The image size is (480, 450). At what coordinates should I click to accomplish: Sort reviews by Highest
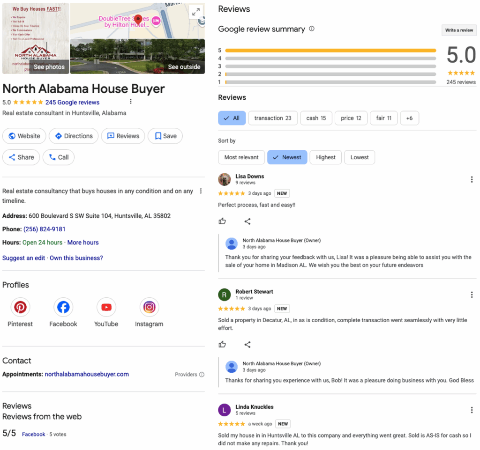coord(326,157)
